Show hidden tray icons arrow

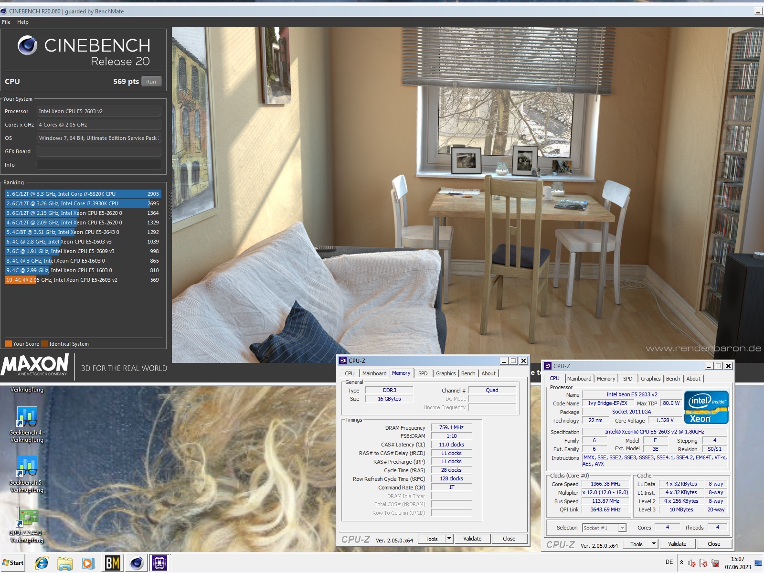pos(681,562)
